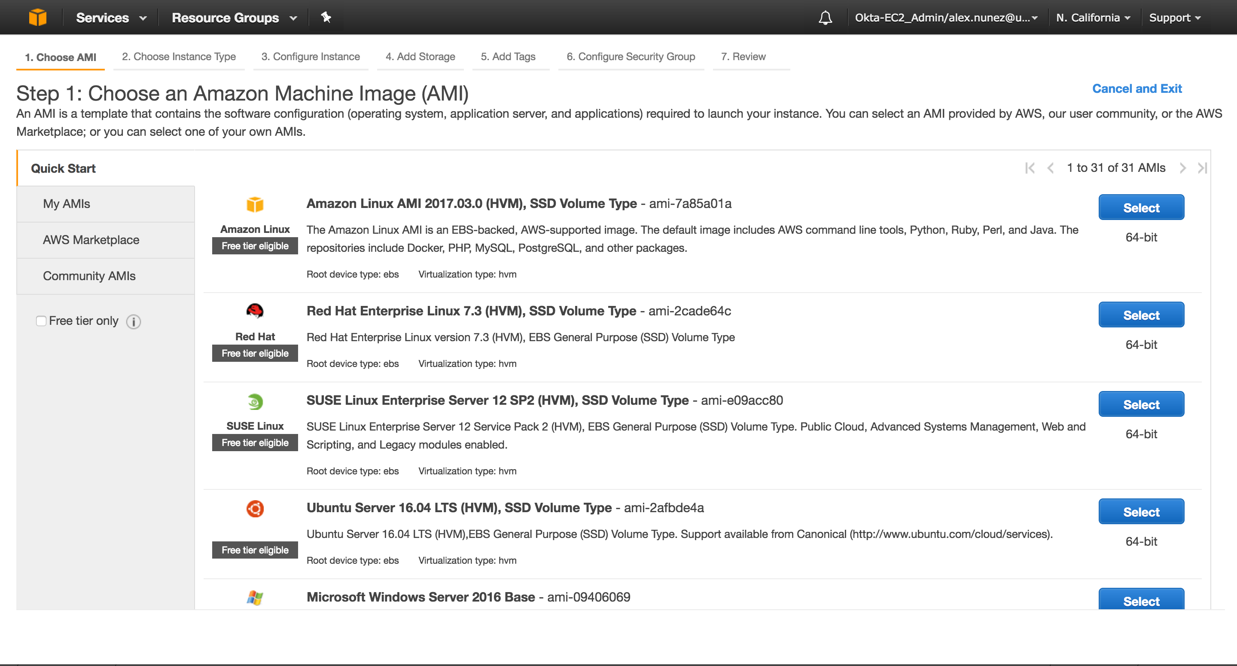Go to previous page of AMIs
1237x666 pixels.
pyautogui.click(x=1050, y=168)
